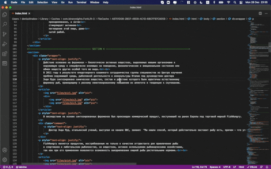The image size is (271, 169).
Task: Change end of line sequence LF
Action: pos(234,167)
